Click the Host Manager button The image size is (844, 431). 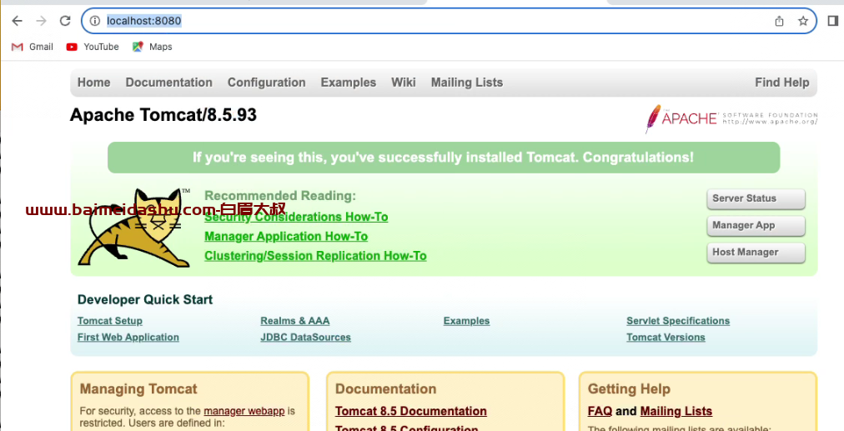click(x=756, y=253)
